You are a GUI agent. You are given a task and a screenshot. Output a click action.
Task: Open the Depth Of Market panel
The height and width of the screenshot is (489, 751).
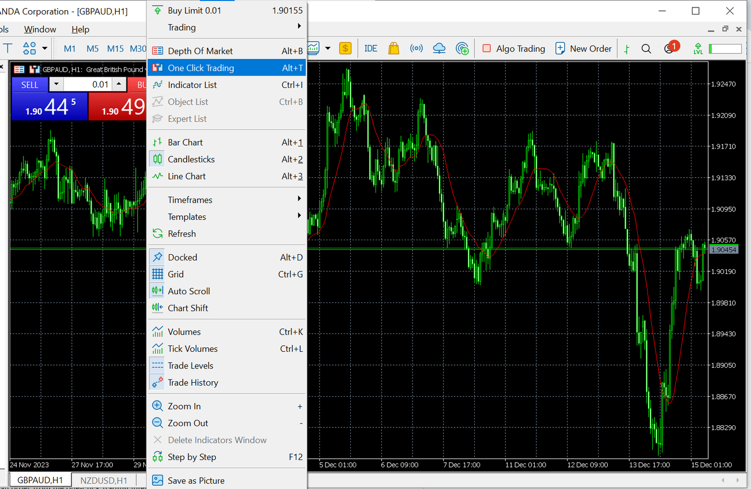tap(201, 50)
